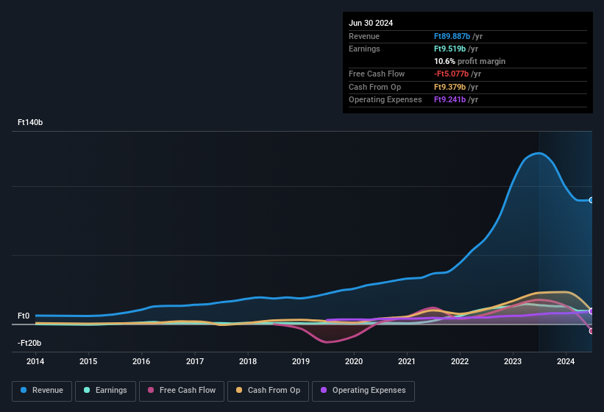Toggle the Revenue legend button
604x412 pixels.
pos(42,391)
